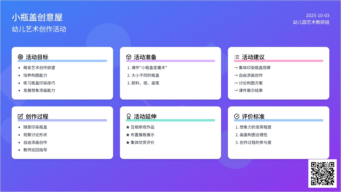
Task: Click the check-circle icon beside 评价标准
Action: [236, 116]
